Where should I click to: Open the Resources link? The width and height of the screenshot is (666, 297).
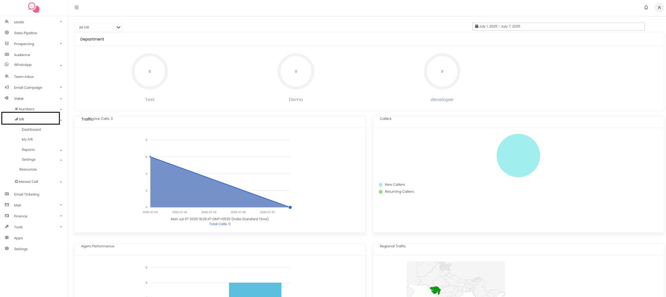(x=28, y=169)
